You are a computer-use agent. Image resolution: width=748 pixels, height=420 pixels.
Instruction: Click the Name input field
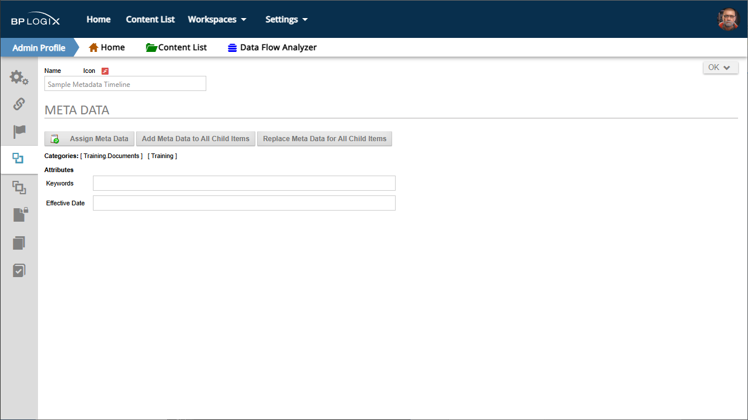125,84
